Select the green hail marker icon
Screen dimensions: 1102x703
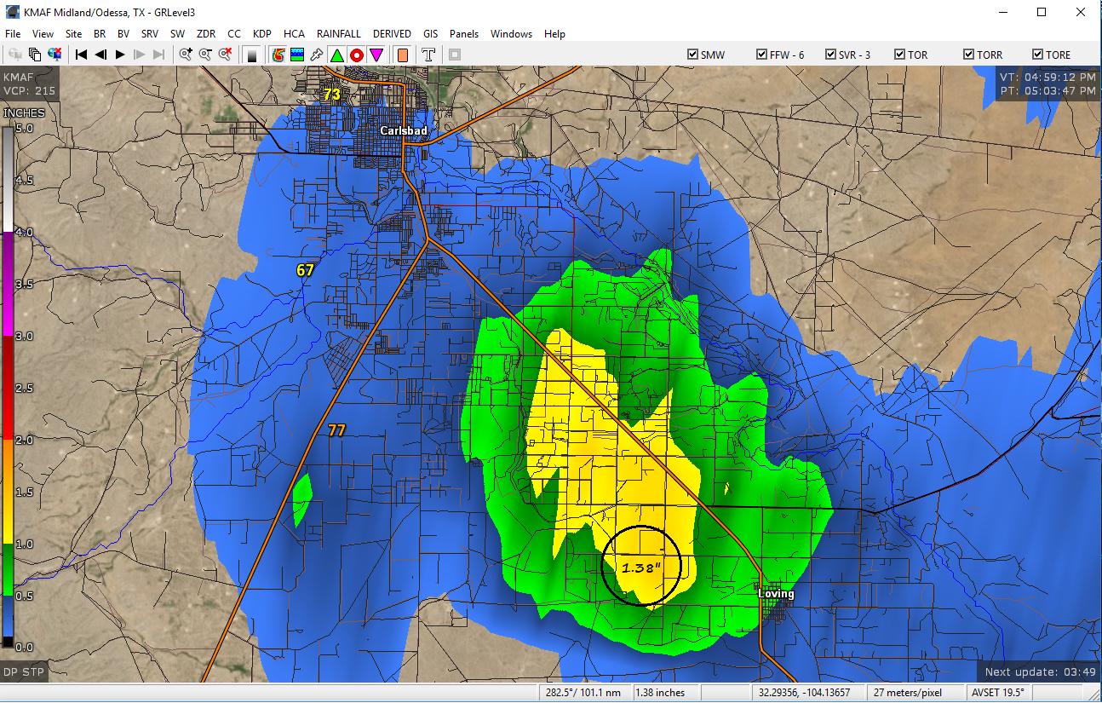pos(336,54)
